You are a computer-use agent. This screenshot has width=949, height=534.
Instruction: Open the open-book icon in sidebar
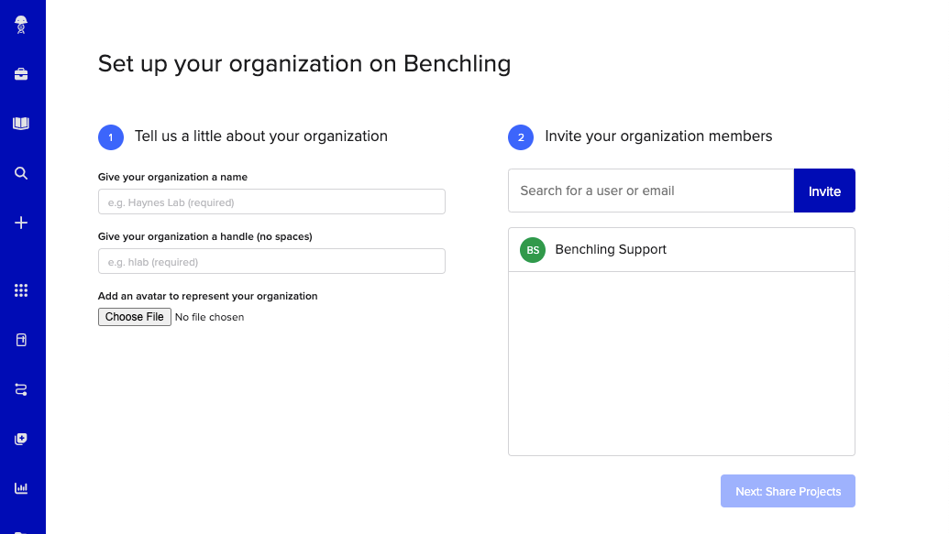tap(21, 124)
